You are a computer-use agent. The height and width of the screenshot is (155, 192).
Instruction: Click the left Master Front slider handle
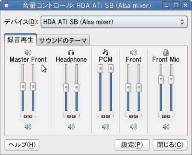(x=23, y=86)
